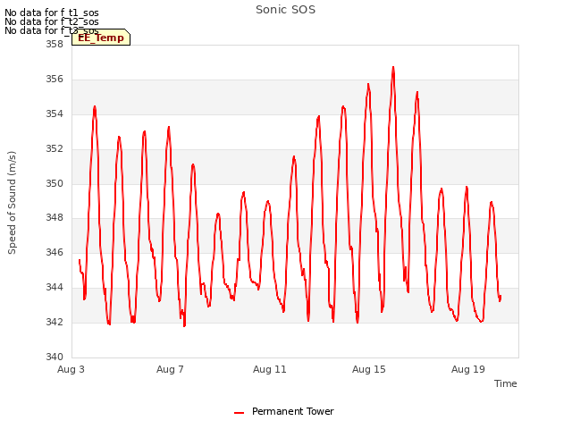Click the Aug 19 x-axis tick label

coord(468,369)
